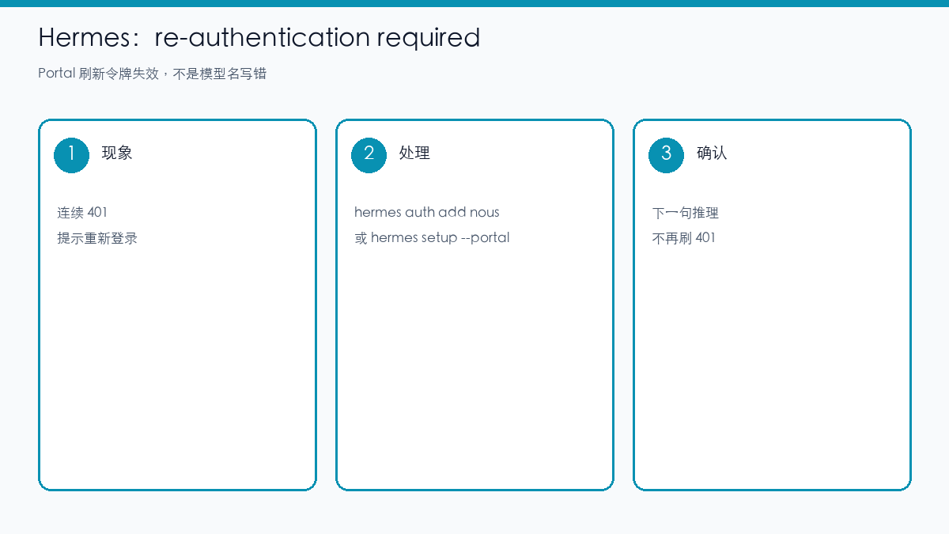949x534 pixels.
Task: Click the text '下一句推理'
Action: tap(686, 212)
